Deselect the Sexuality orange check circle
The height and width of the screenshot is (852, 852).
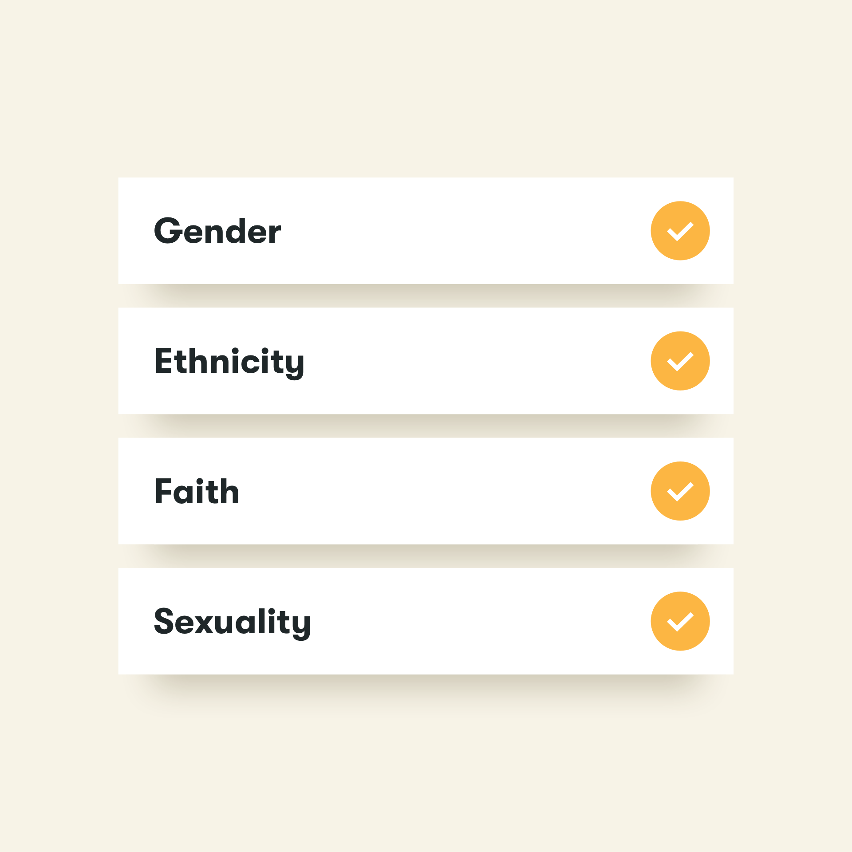[x=680, y=621]
